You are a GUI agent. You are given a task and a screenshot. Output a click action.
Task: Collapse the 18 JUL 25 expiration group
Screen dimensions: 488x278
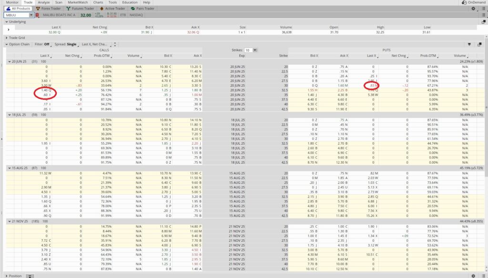(x=10, y=115)
